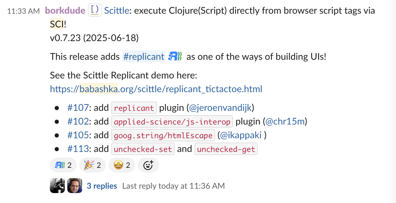Image resolution: width=396 pixels, height=203 pixels.
Task: Open the Scittle project link
Action: 117,11
